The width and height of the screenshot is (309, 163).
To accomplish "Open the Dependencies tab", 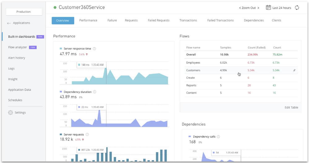I will [254, 20].
